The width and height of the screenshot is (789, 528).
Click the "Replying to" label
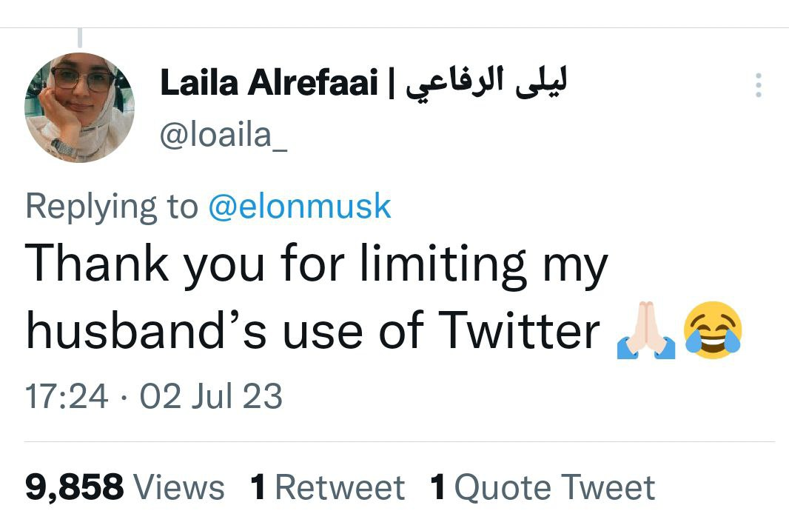113,207
